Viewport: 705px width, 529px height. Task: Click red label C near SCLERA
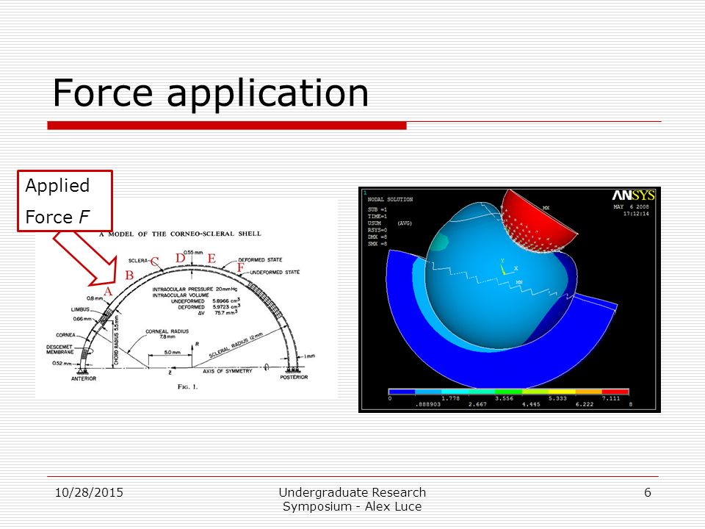pyautogui.click(x=155, y=262)
